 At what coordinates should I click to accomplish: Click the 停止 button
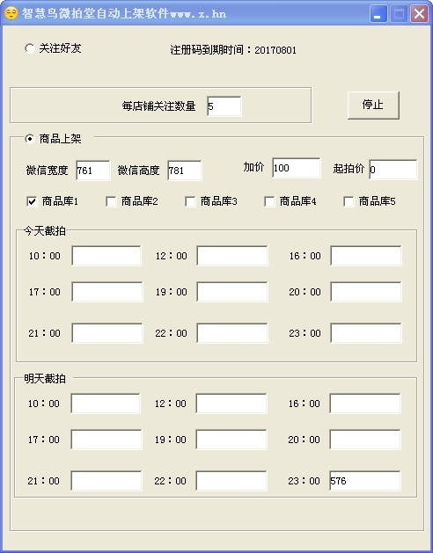pos(373,106)
